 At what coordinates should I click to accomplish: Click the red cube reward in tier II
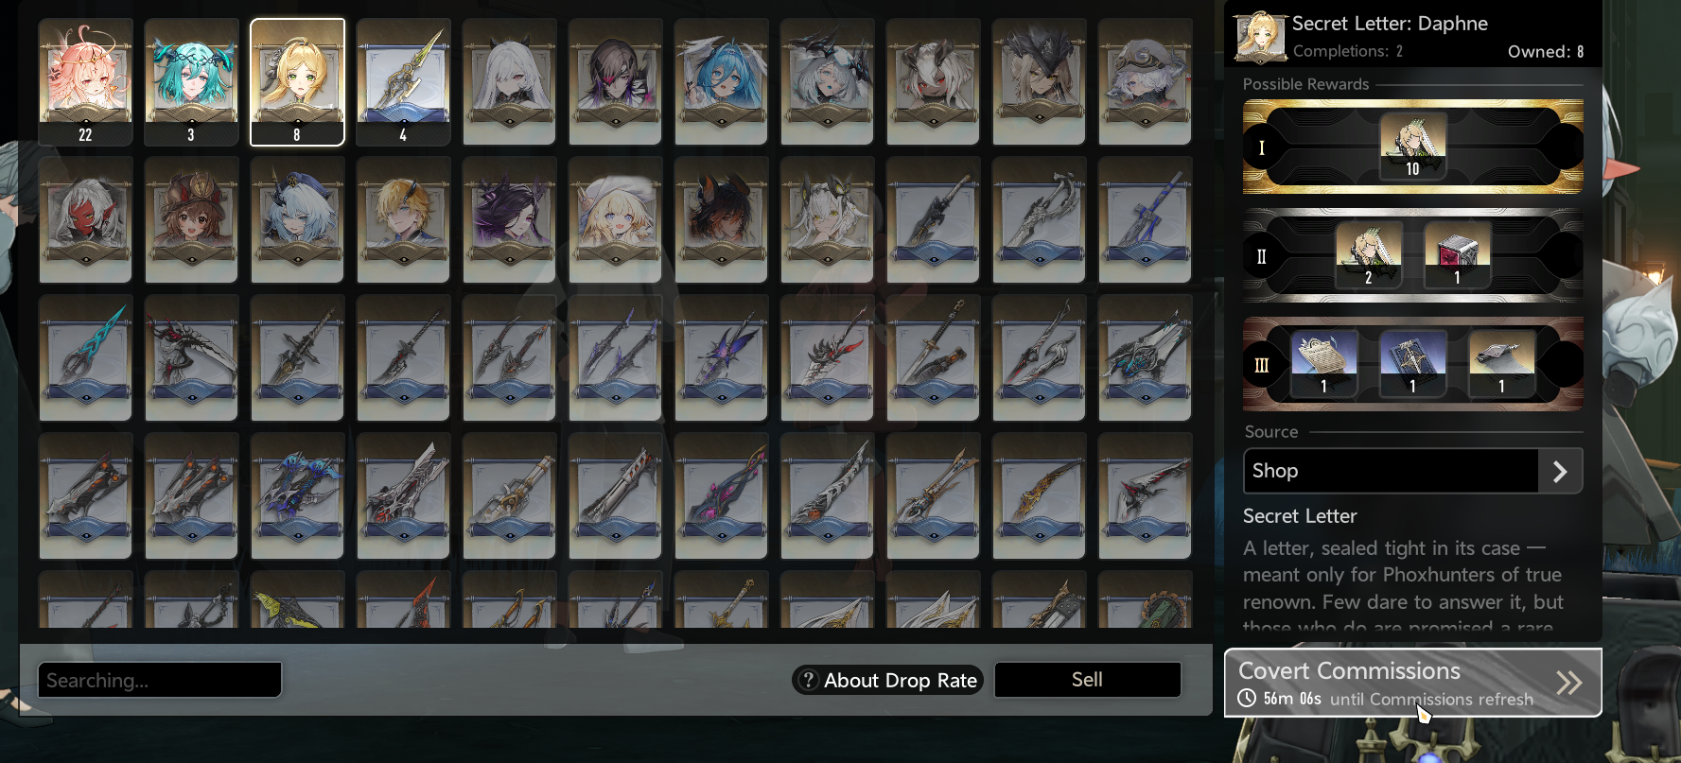coord(1457,255)
